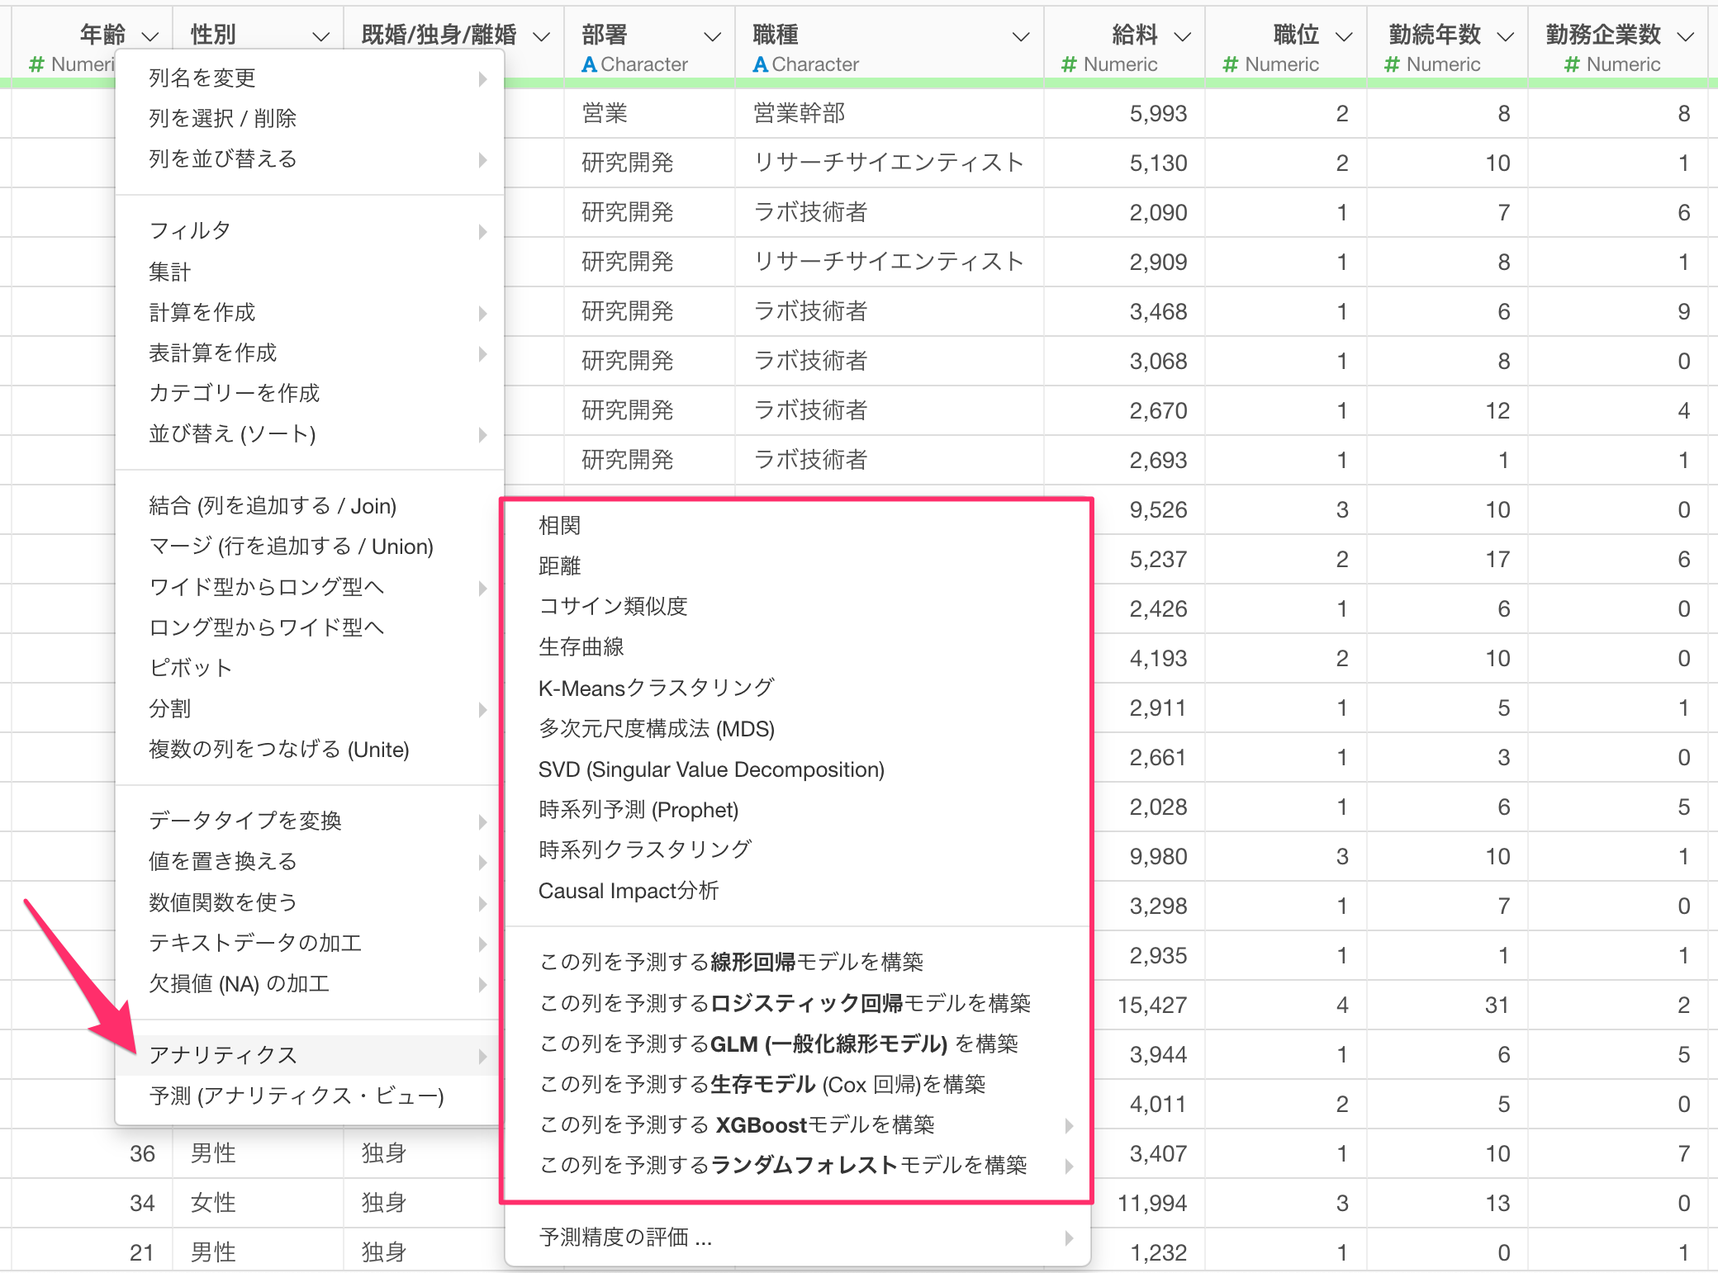Open 予測 (アナリティクス・ビュー) menu item
The image size is (1718, 1273).
296,1096
